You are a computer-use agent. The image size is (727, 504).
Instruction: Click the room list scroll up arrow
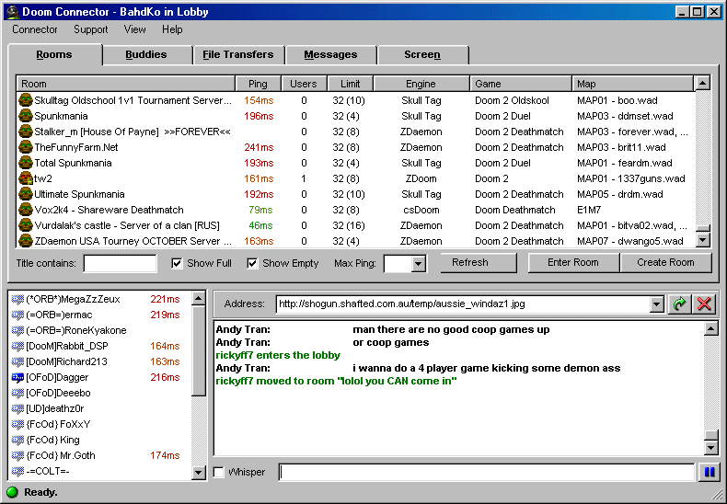coord(703,84)
